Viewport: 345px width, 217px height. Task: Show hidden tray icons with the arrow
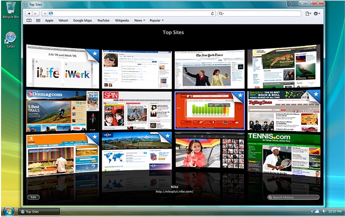[x=312, y=211]
